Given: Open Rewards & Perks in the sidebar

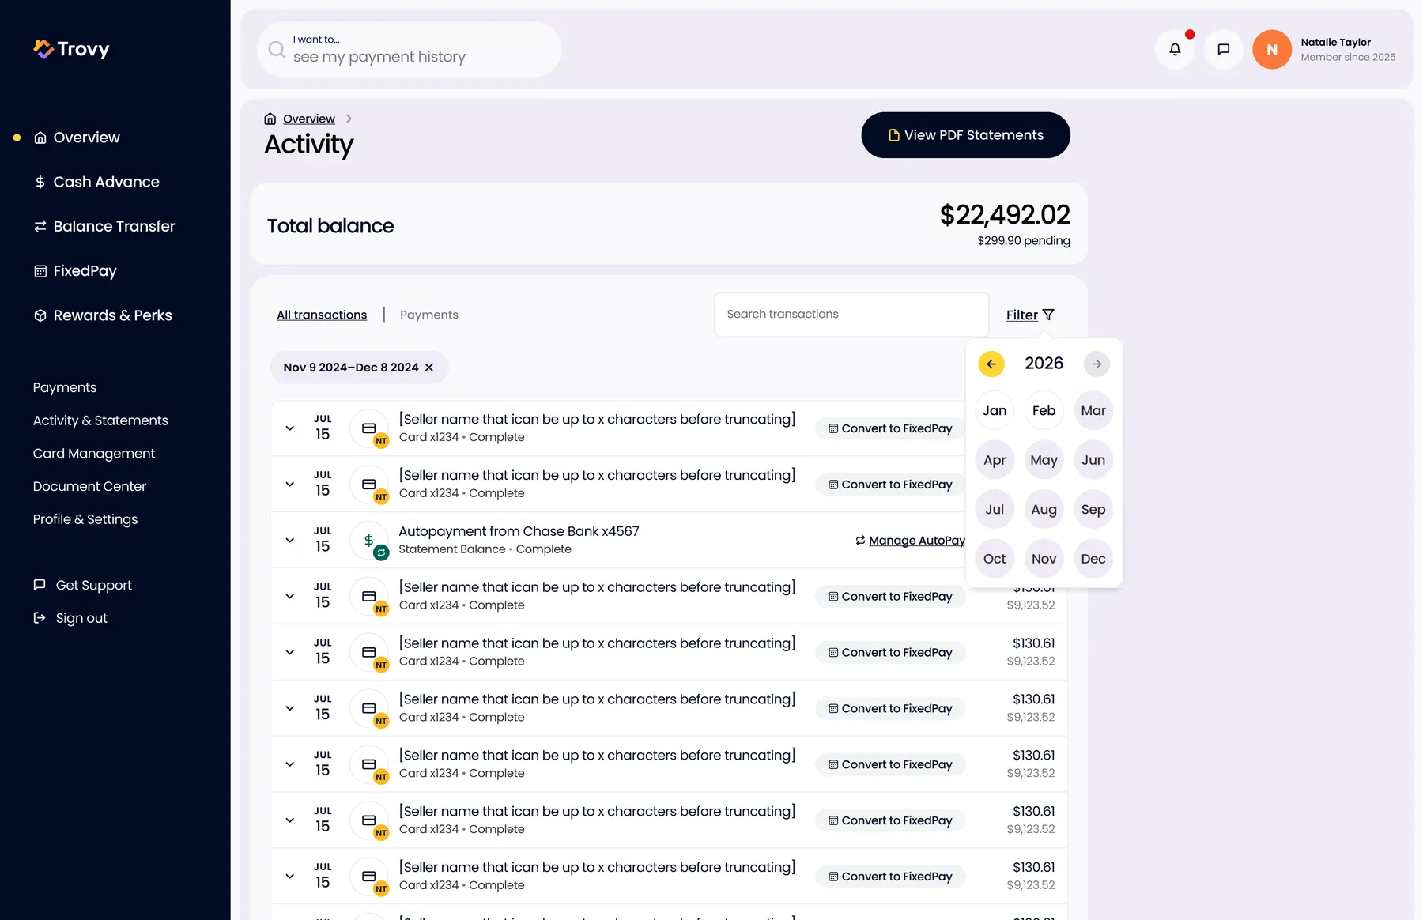Looking at the screenshot, I should tap(103, 315).
